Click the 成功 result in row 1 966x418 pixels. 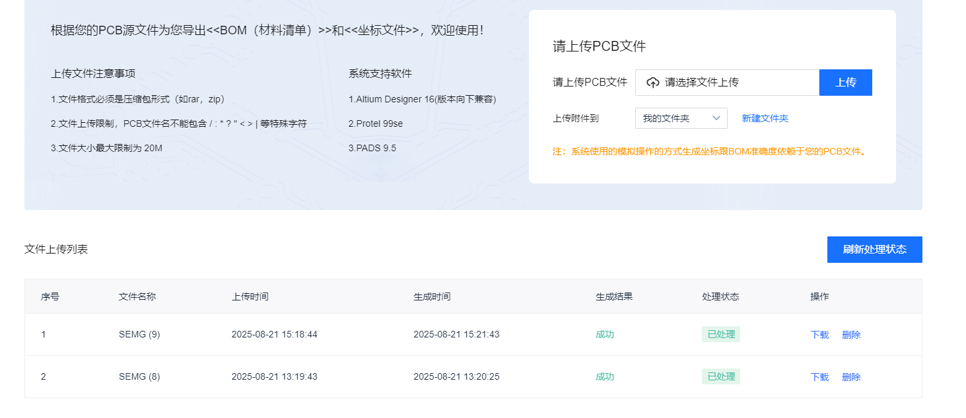click(x=605, y=335)
